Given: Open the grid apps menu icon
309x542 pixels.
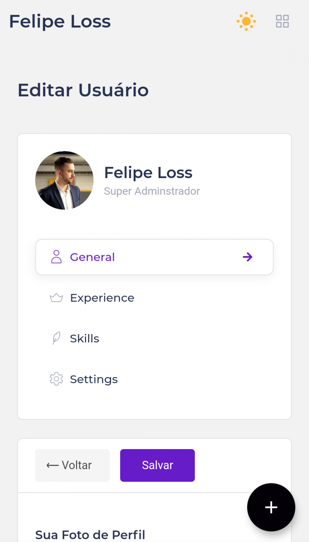Looking at the screenshot, I should 282,21.
